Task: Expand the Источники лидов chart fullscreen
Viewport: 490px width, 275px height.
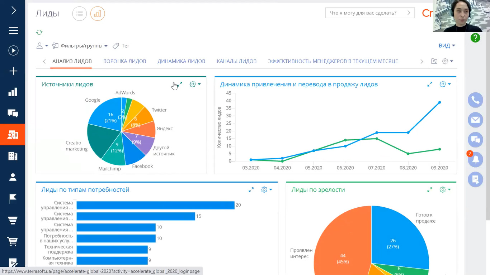Action: tap(180, 84)
